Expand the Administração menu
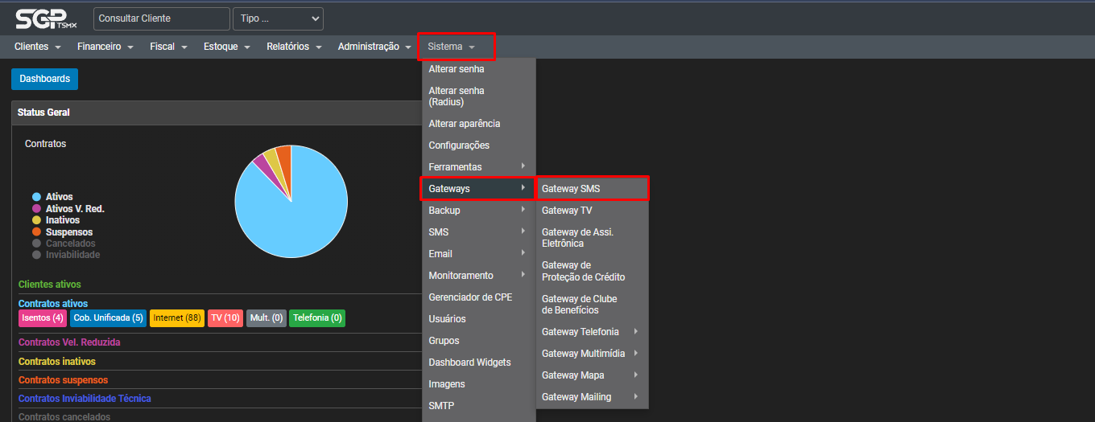This screenshot has width=1095, height=422. pos(374,47)
